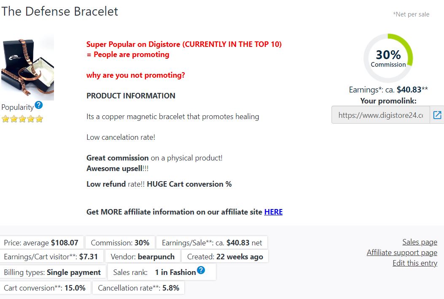
Task: Click the promolink URL field
Action: (x=381, y=115)
